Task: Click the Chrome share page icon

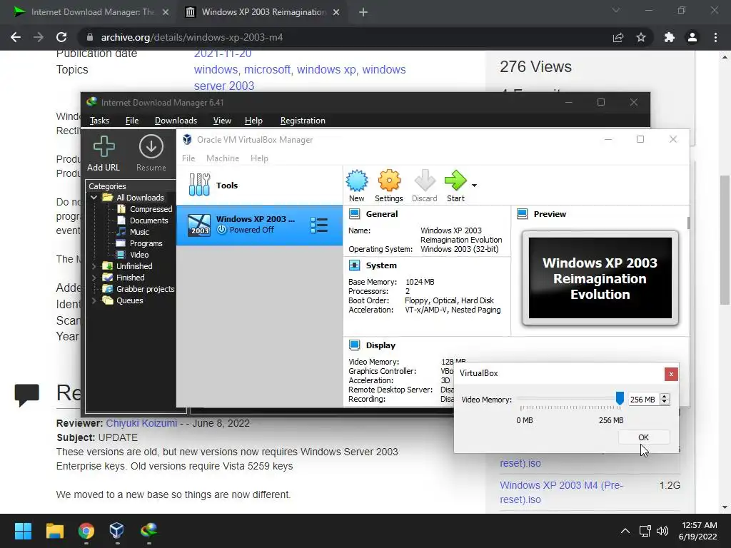Action: (618, 37)
